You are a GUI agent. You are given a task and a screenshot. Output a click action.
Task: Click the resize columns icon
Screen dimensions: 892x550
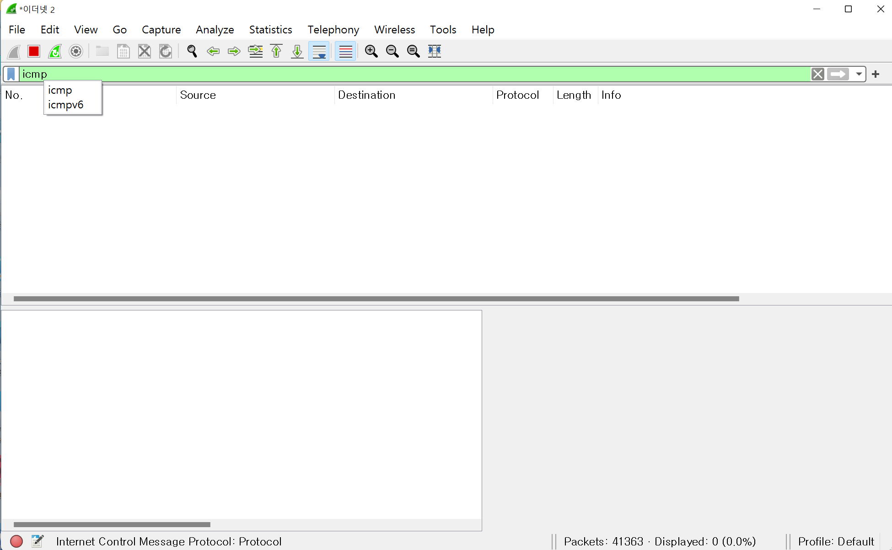pos(434,51)
